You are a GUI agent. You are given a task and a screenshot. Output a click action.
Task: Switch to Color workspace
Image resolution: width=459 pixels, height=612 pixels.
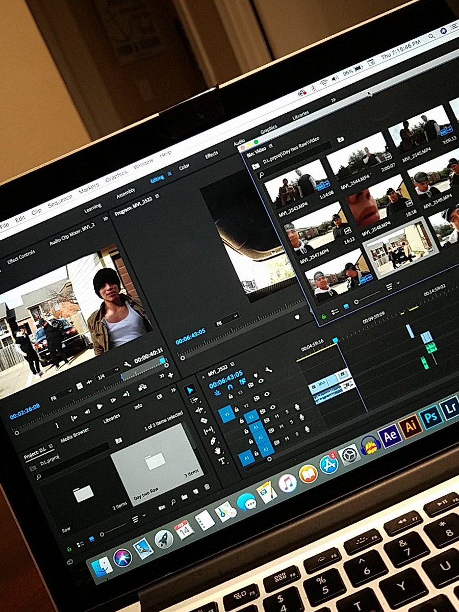pyautogui.click(x=184, y=167)
